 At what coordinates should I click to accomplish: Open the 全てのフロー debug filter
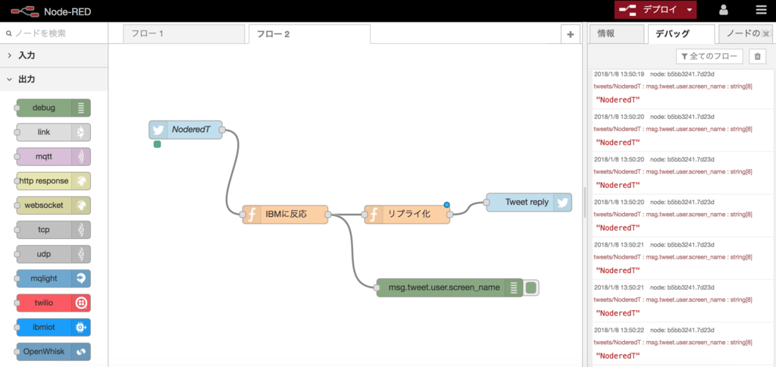pos(709,56)
